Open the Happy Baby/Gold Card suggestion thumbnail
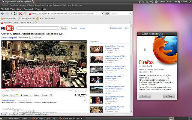The image size is (192, 120). coord(97,59)
